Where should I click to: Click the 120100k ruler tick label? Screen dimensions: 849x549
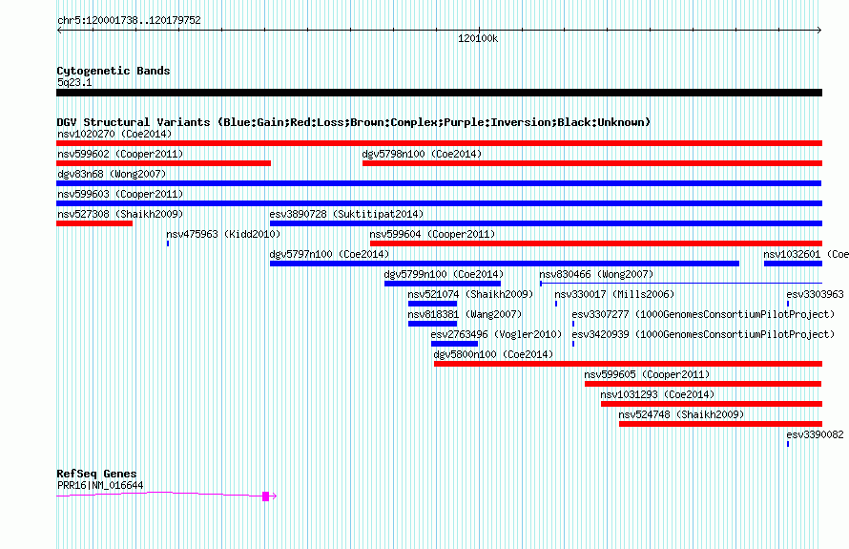478,38
